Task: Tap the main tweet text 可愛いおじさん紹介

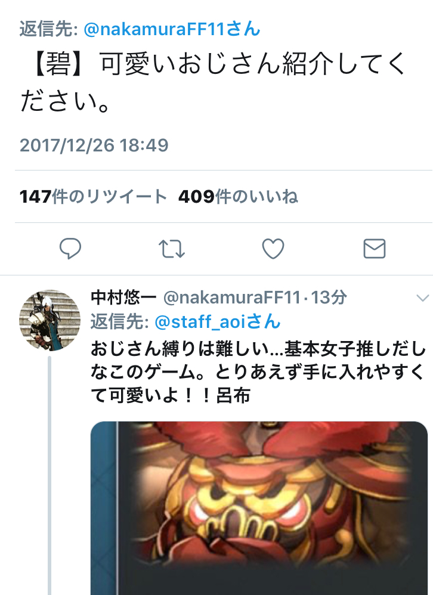Action: pos(215,63)
